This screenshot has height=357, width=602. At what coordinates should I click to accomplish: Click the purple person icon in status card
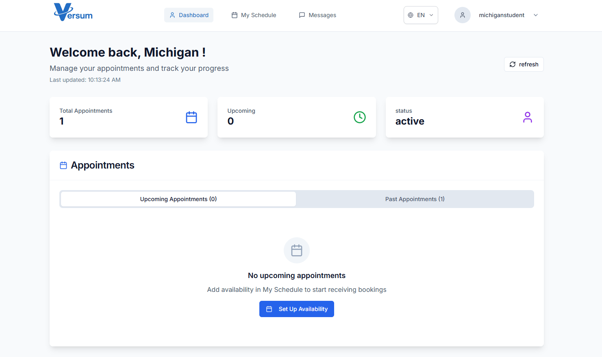click(x=528, y=117)
